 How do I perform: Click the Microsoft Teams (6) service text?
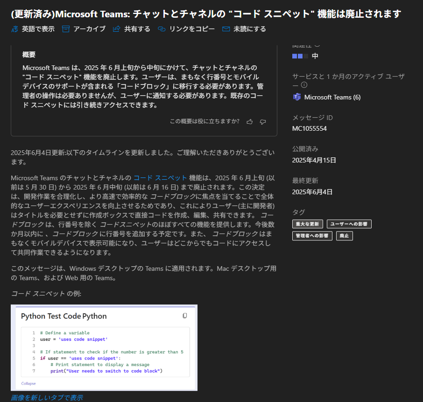pyautogui.click(x=332, y=97)
